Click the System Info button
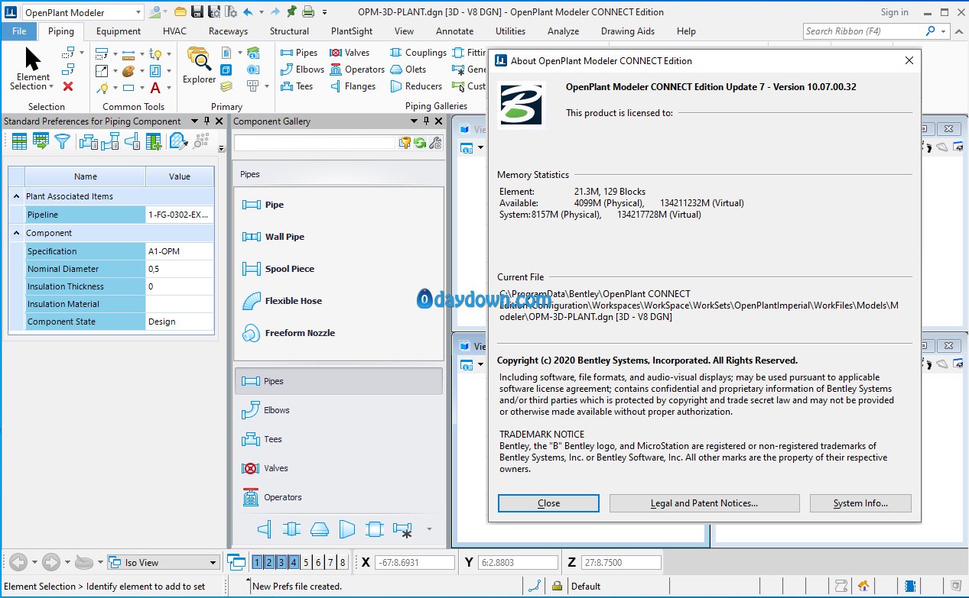The image size is (969, 598). 860,503
